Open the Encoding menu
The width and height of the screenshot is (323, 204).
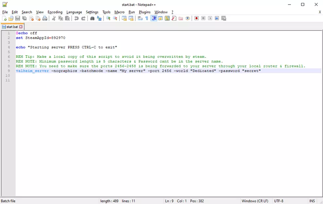pos(55,12)
